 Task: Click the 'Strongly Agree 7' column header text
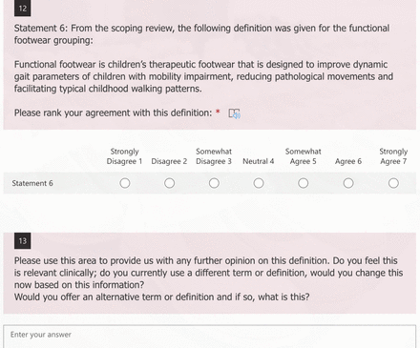pyautogui.click(x=393, y=156)
